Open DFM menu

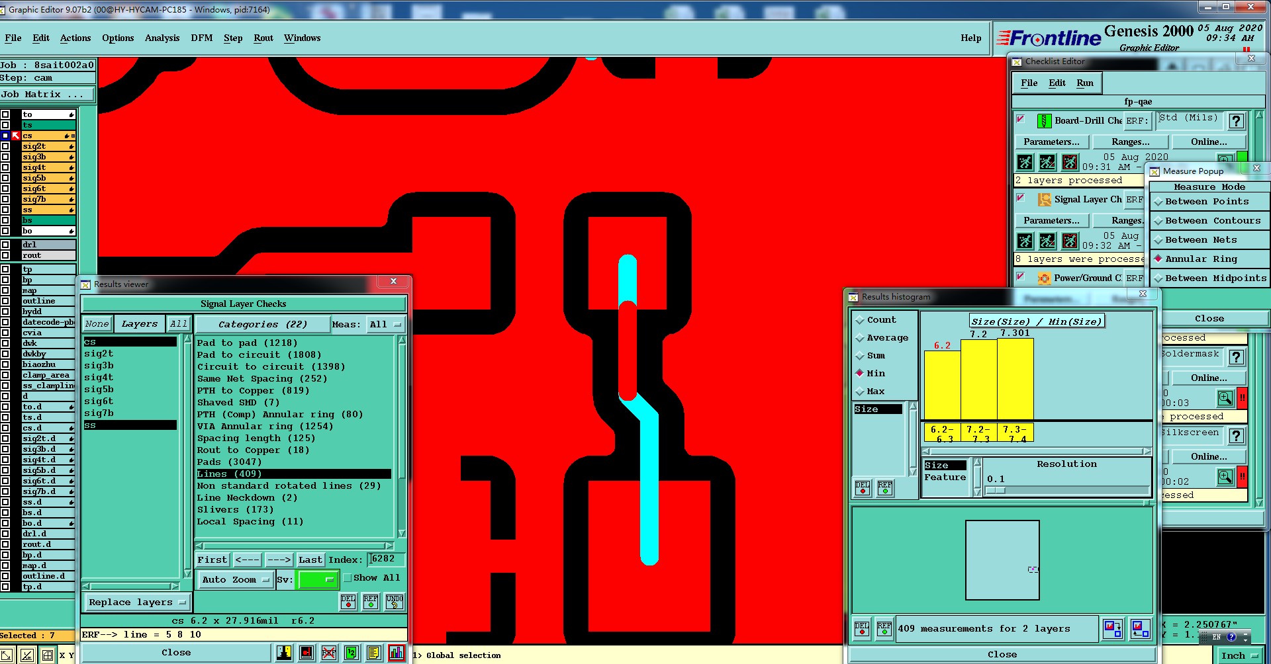pos(202,38)
